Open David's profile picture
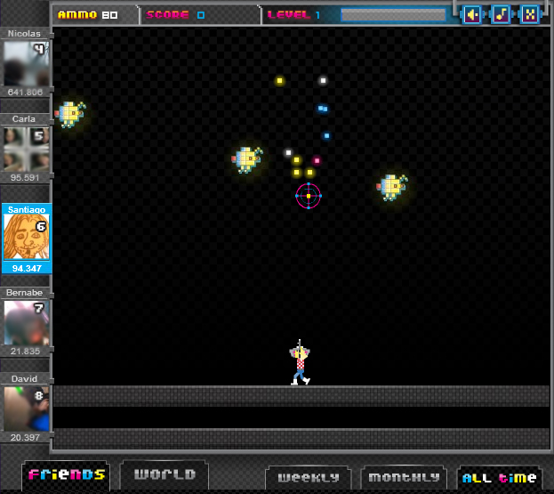 tap(26, 408)
